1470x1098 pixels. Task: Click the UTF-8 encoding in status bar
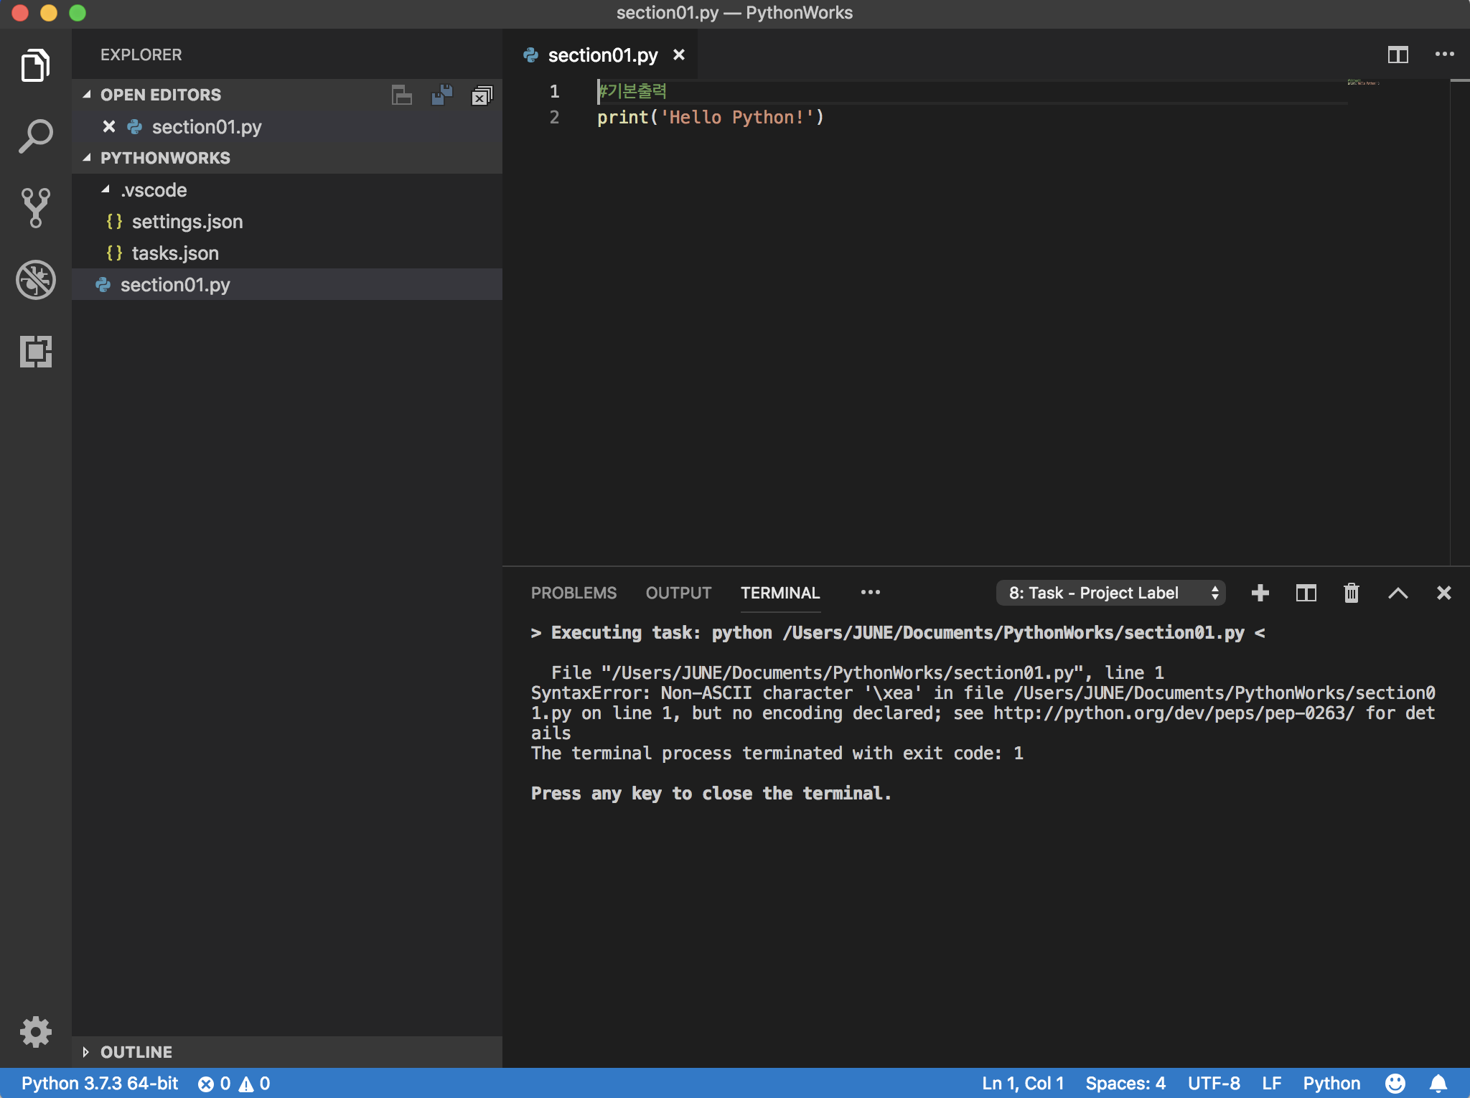pyautogui.click(x=1213, y=1083)
